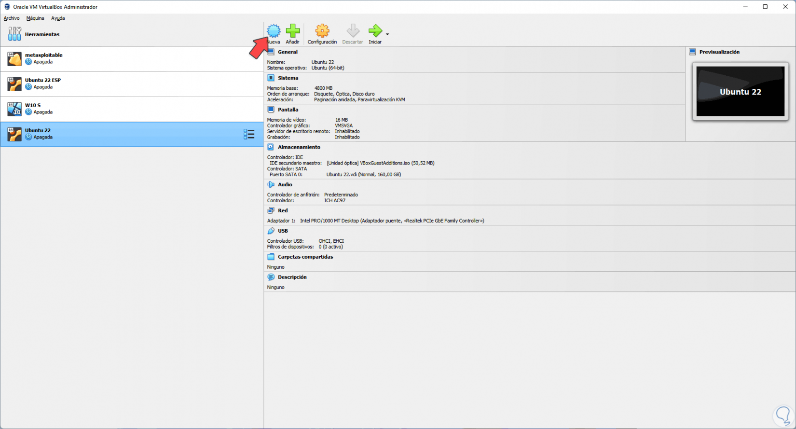Open the Pantalla settings heading link
Viewport: 796px width, 429px height.
(x=288, y=110)
